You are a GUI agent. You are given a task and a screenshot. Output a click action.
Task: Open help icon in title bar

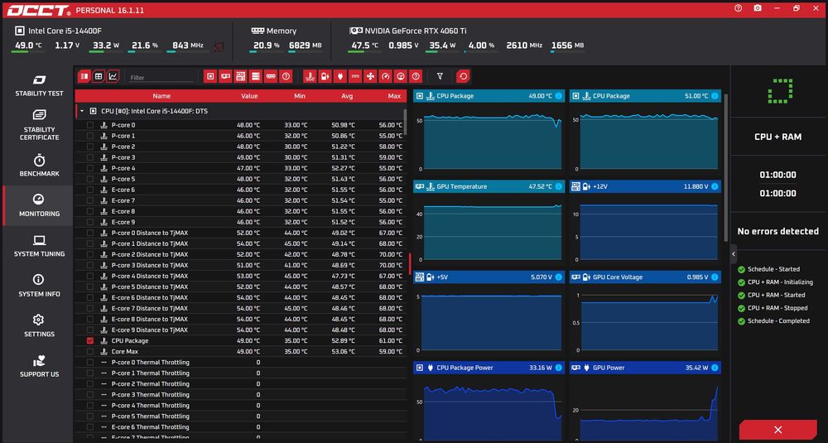click(739, 8)
